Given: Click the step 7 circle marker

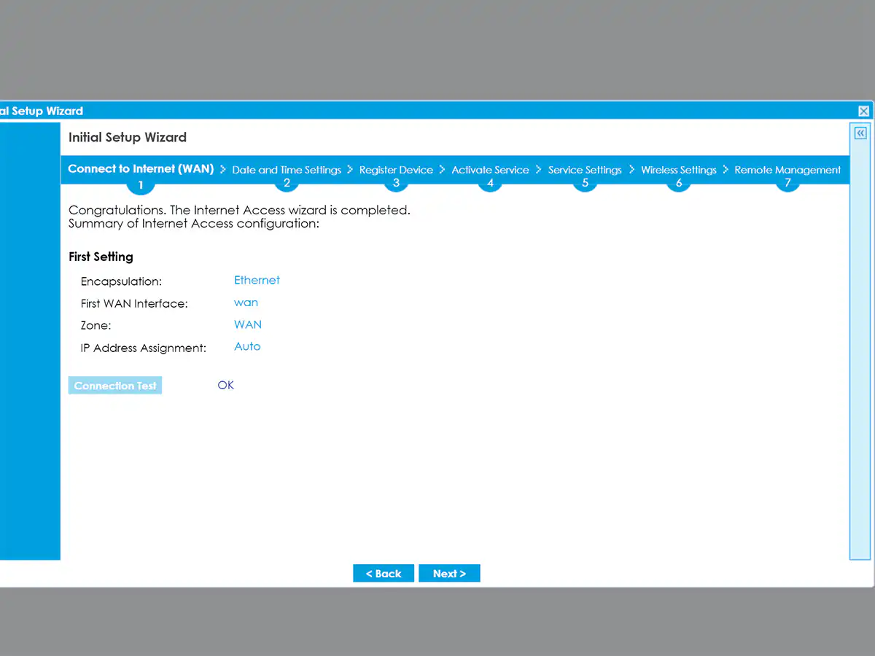Looking at the screenshot, I should click(x=787, y=183).
